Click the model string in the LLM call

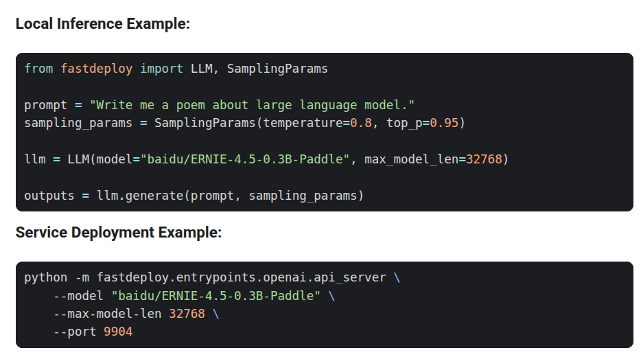[x=245, y=159]
